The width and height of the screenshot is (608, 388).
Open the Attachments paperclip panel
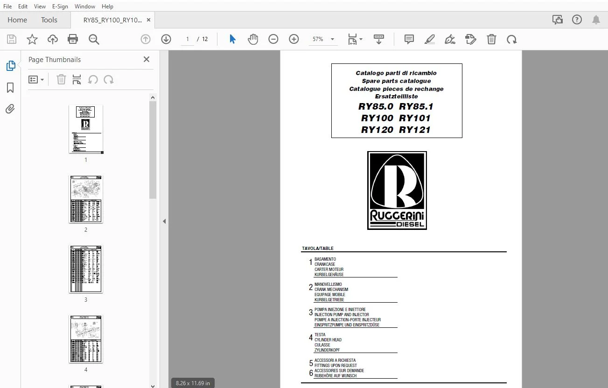point(10,109)
